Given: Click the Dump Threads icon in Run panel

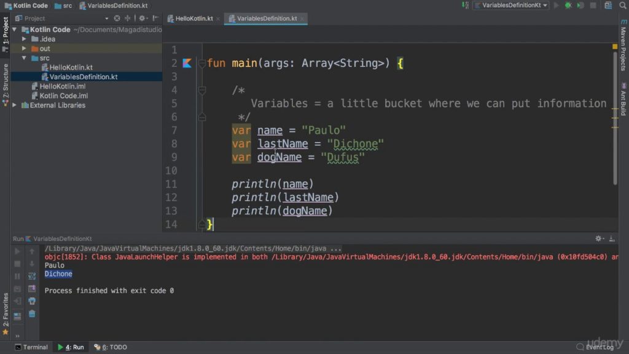Looking at the screenshot, I should coord(17,289).
